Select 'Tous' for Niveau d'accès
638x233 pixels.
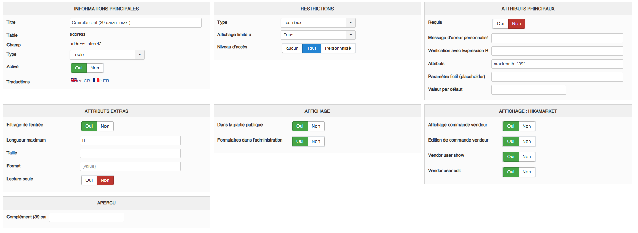(x=312, y=48)
